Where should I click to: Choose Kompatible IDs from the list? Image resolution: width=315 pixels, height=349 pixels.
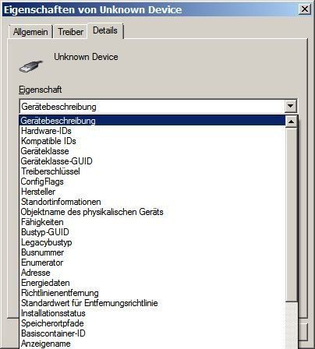point(152,141)
